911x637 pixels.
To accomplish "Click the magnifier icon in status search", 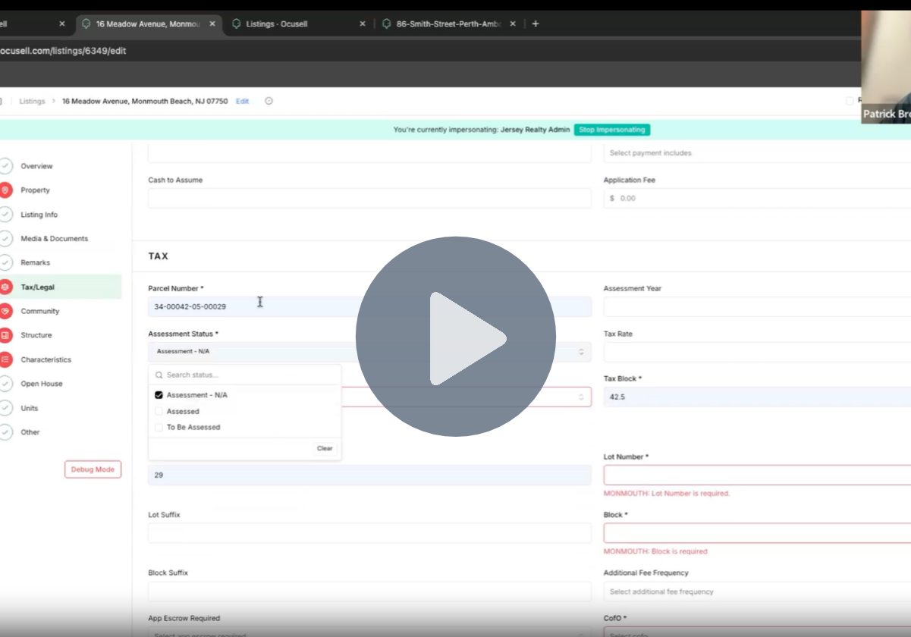I will [x=159, y=375].
